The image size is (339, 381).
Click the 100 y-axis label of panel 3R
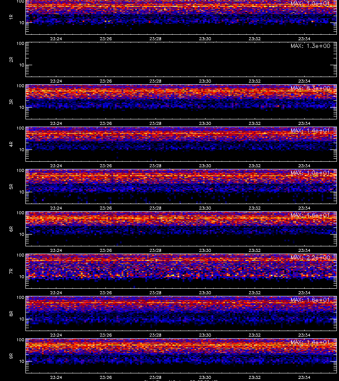tap(20, 86)
